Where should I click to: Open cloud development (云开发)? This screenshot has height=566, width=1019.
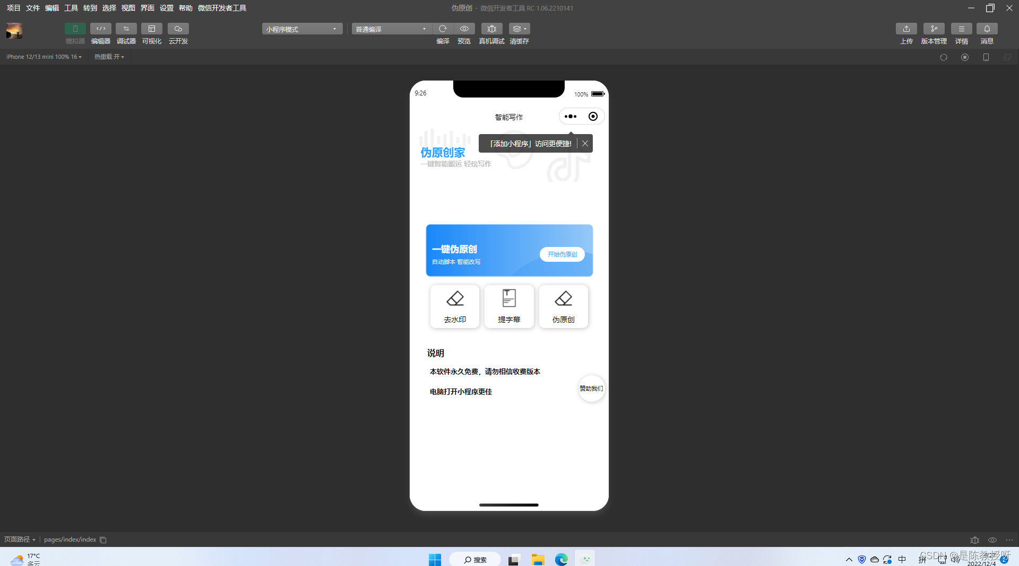178,29
